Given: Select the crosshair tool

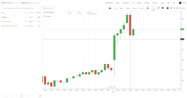Looking at the screenshot, I should click(x=153, y=8).
